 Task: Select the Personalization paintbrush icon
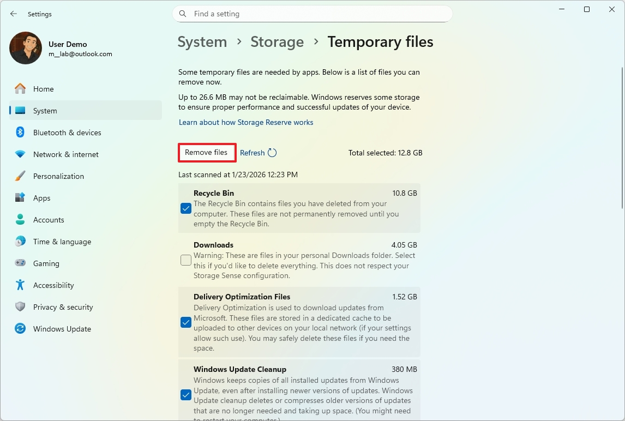pyautogui.click(x=20, y=176)
